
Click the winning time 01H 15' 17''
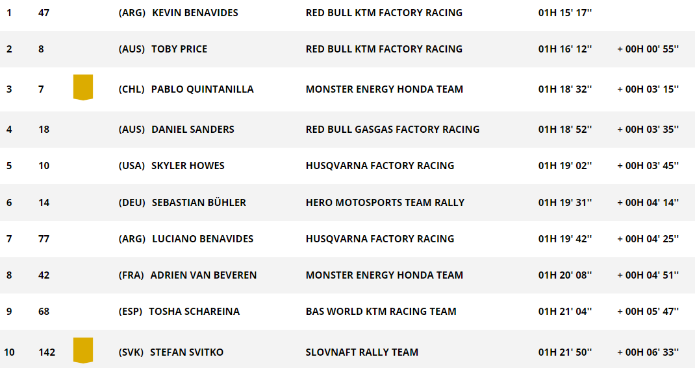click(x=565, y=13)
